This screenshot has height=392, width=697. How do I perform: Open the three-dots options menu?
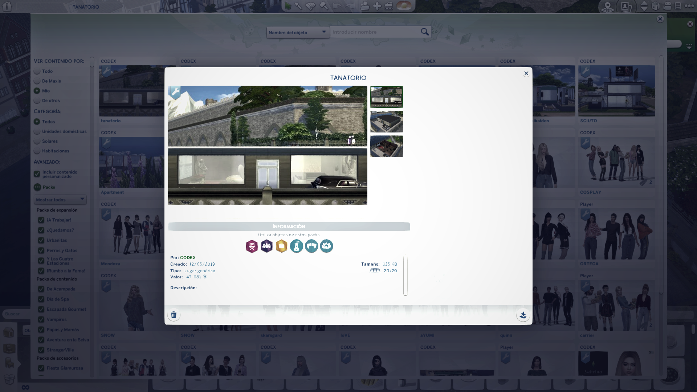click(x=689, y=6)
